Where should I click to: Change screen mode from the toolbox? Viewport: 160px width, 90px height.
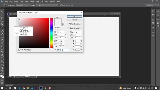click(2, 83)
